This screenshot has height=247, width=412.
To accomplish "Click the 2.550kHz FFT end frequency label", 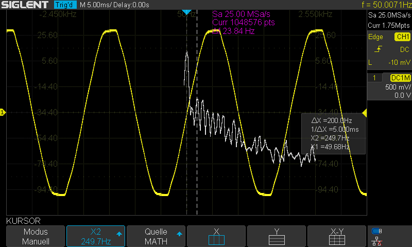I will coord(315,14).
